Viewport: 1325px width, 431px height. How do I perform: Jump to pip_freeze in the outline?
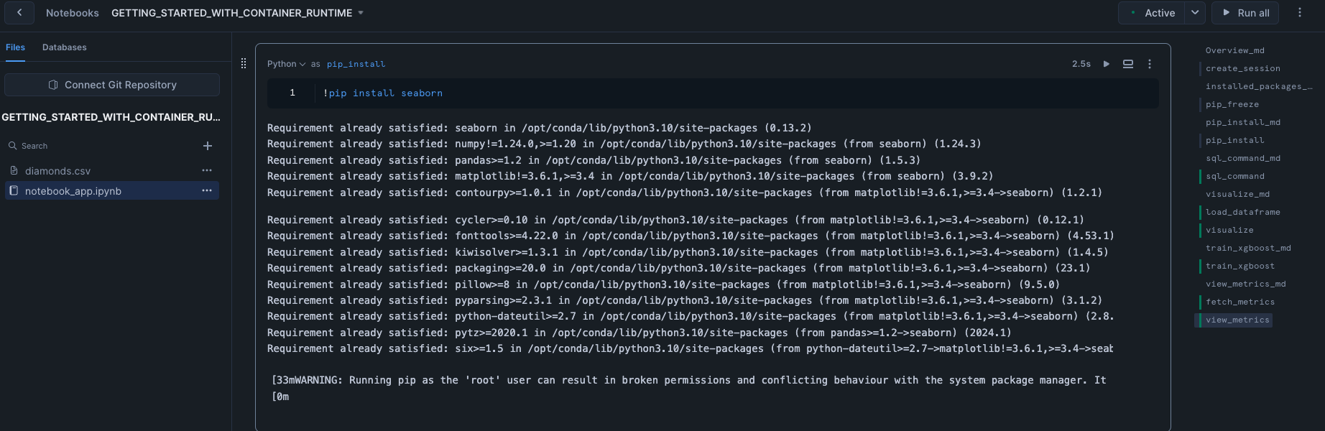1232,104
